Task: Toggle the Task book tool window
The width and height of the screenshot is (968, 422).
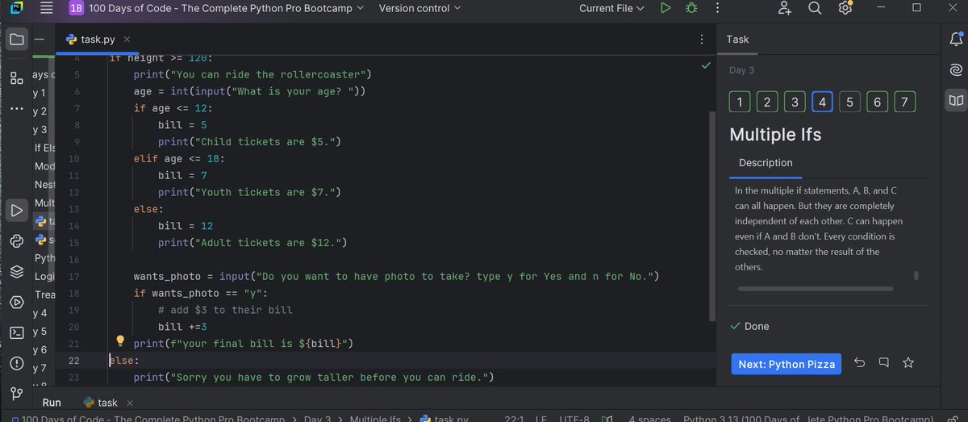Action: (956, 101)
